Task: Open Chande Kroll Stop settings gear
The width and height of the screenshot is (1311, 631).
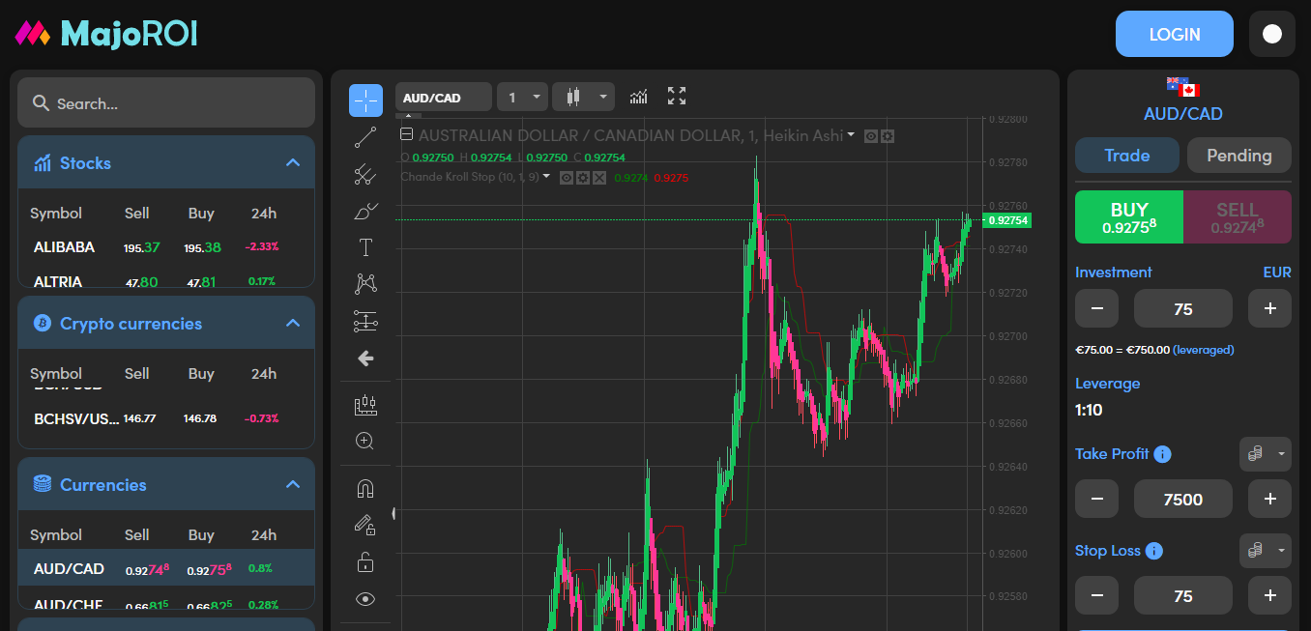Action: pyautogui.click(x=583, y=178)
